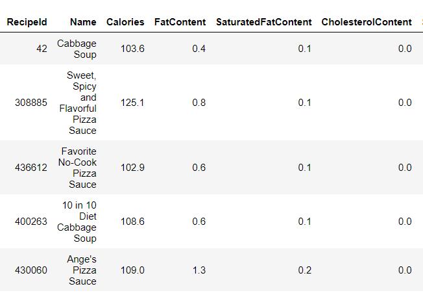Select the 10 in 10 Diet Cabbage Soup cell

(79, 222)
